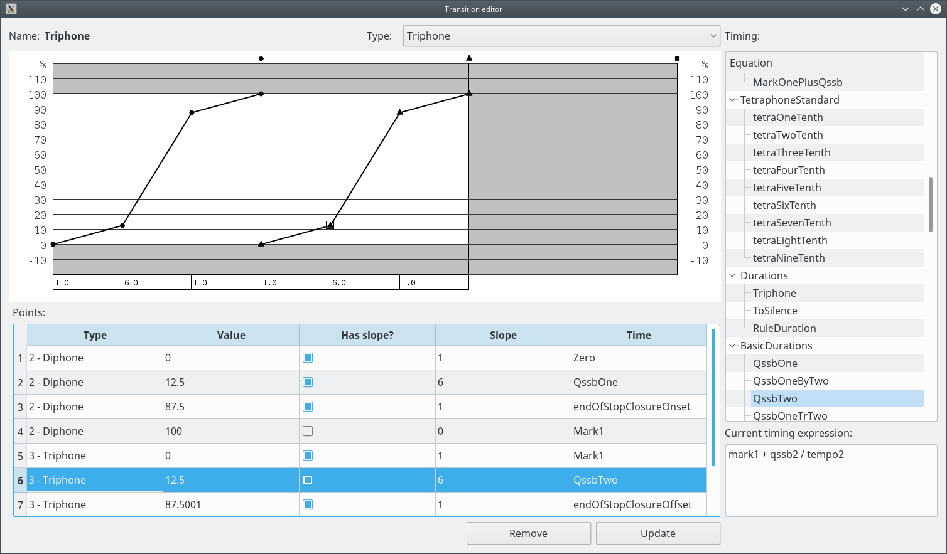Image resolution: width=947 pixels, height=554 pixels.
Task: Click the '3 - Triphone' type cell in row 5
Action: pyautogui.click(x=95, y=455)
